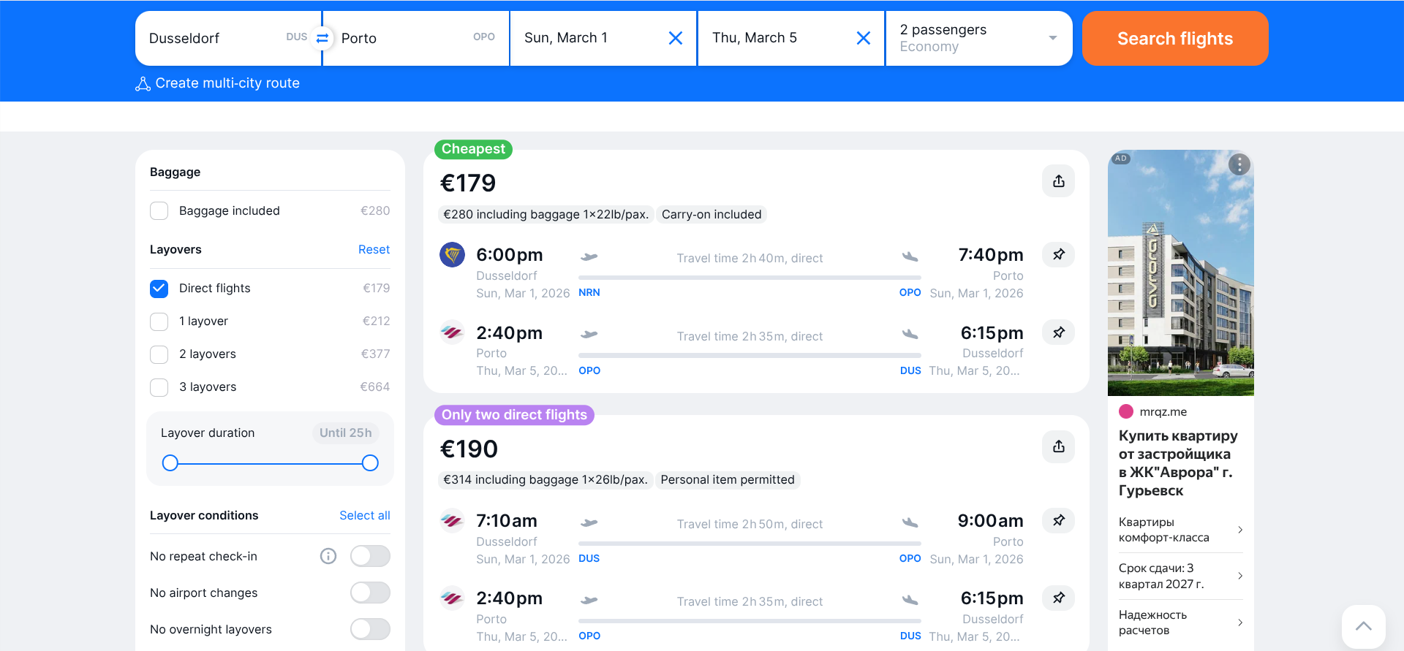Share the €190 ticket
The image size is (1404, 651).
pyautogui.click(x=1058, y=446)
